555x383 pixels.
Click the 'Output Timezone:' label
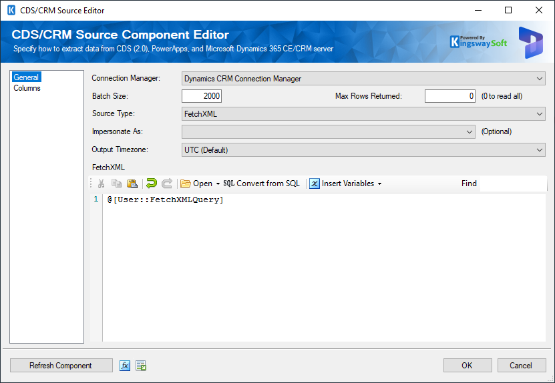[x=120, y=149]
